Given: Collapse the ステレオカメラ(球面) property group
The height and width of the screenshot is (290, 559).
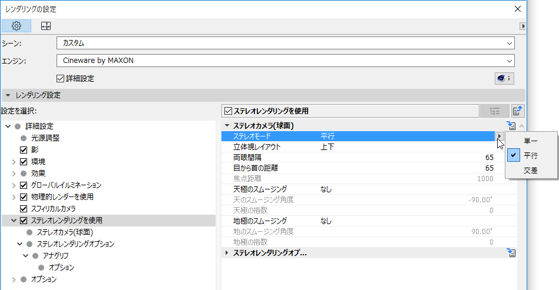Looking at the screenshot, I should point(227,126).
